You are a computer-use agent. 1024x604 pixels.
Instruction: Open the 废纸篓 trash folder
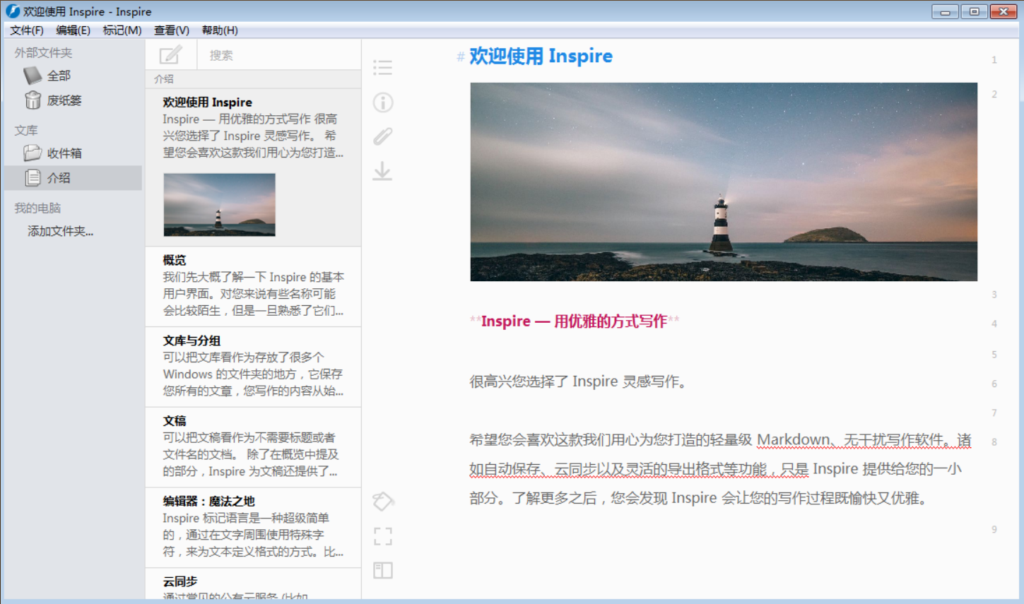point(64,100)
